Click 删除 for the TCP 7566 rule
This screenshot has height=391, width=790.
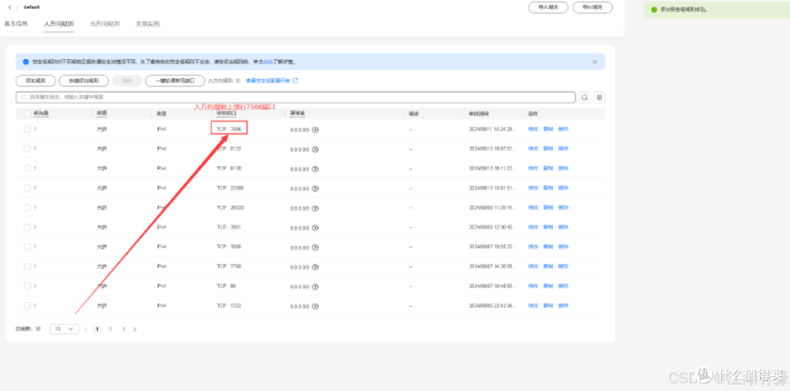point(563,129)
